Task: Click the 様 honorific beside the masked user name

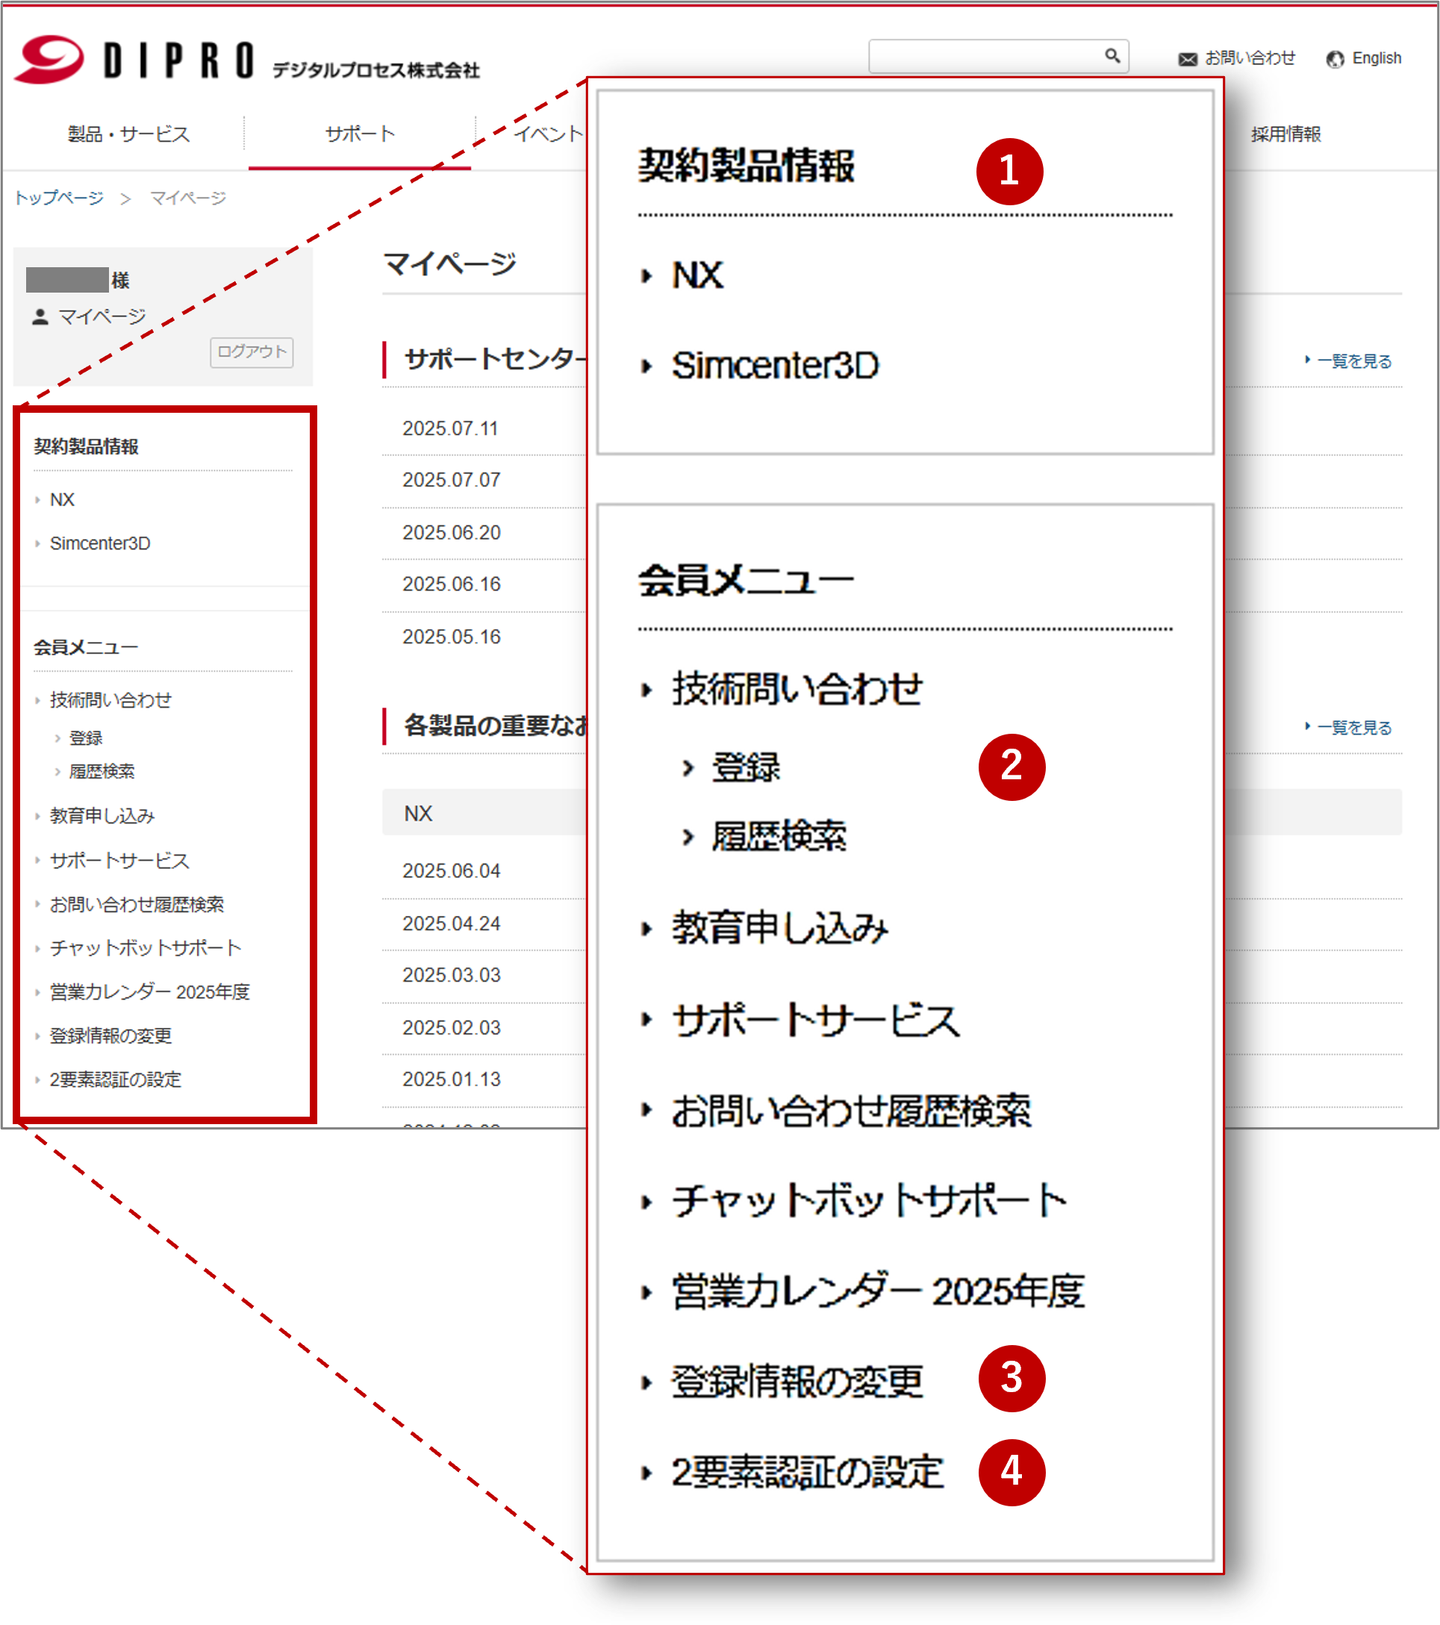Action: pyautogui.click(x=121, y=280)
